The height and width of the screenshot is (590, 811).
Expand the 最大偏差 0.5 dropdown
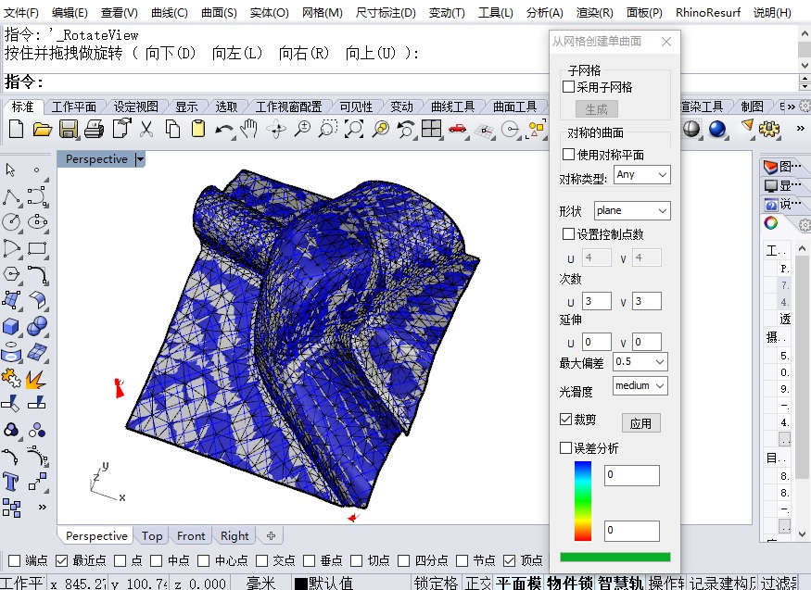[x=640, y=362]
